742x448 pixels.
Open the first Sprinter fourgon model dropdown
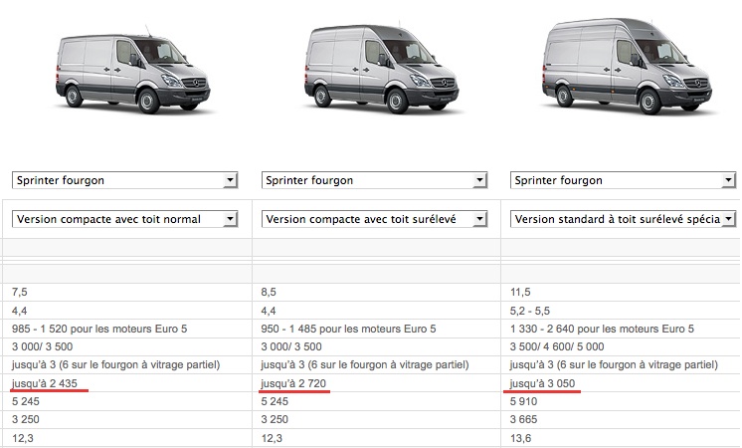tap(124, 180)
